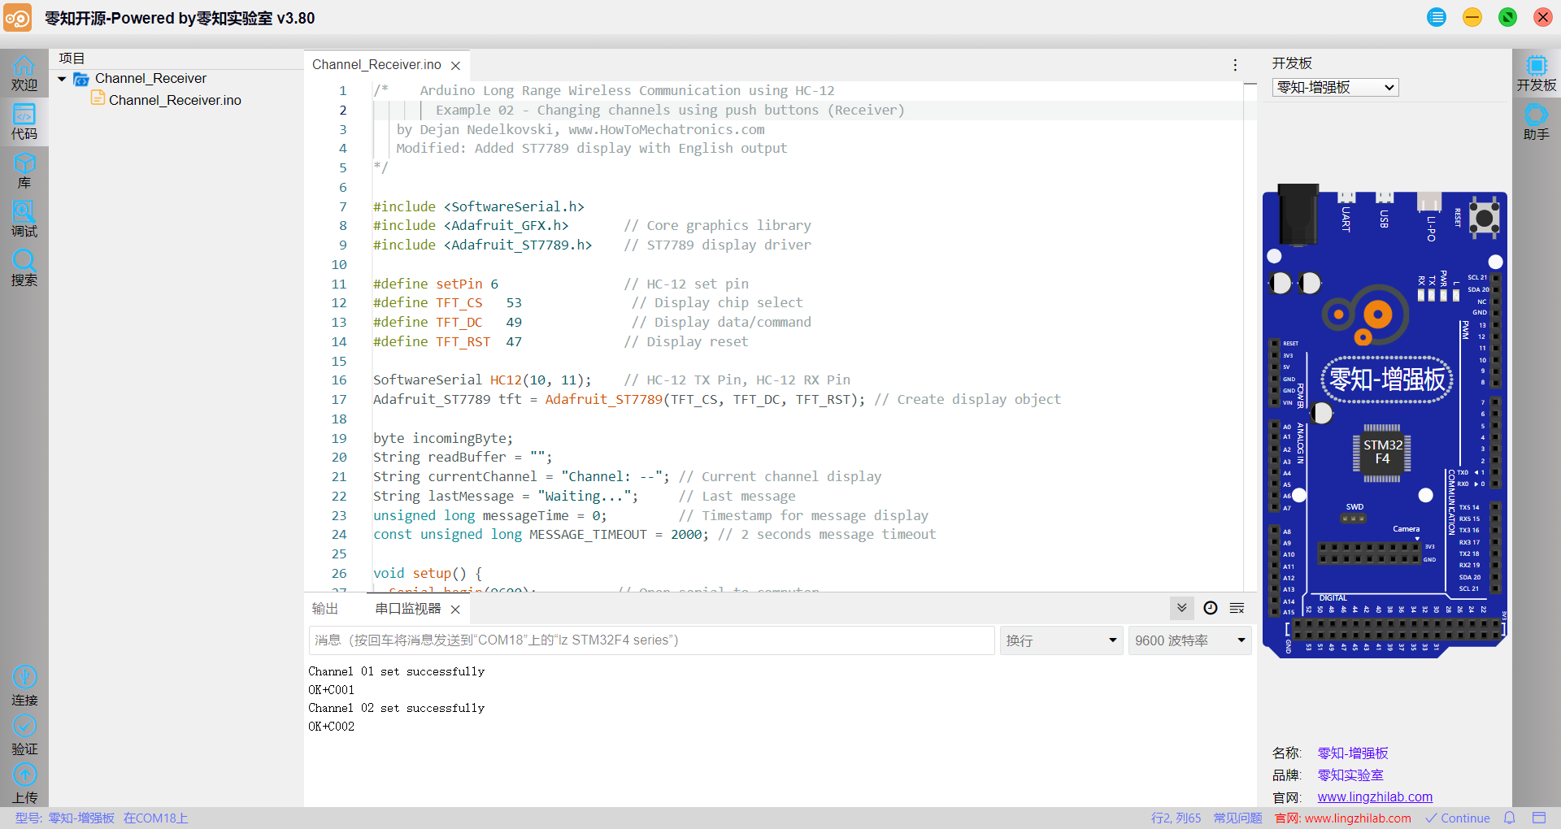Open the 零知-增强板 board dropdown
This screenshot has width=1561, height=829.
[x=1335, y=87]
